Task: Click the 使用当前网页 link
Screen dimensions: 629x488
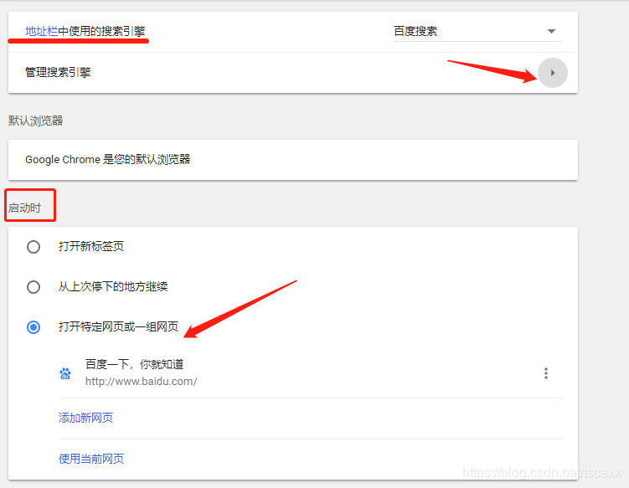Action: pyautogui.click(x=91, y=459)
